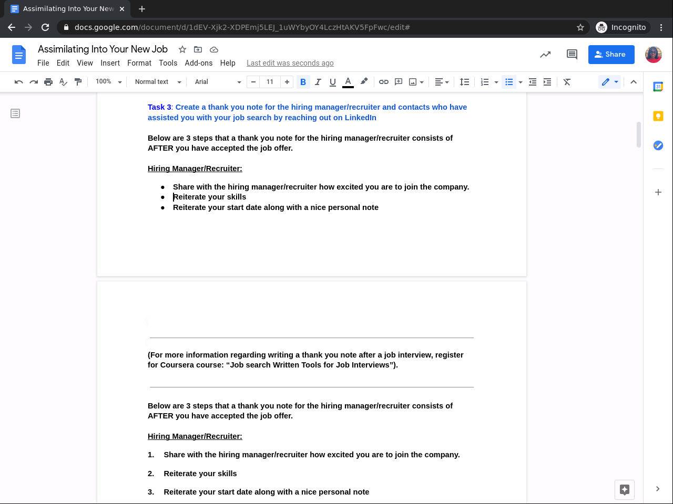673x504 pixels.
Task: Open the File menu
Action: click(x=43, y=63)
